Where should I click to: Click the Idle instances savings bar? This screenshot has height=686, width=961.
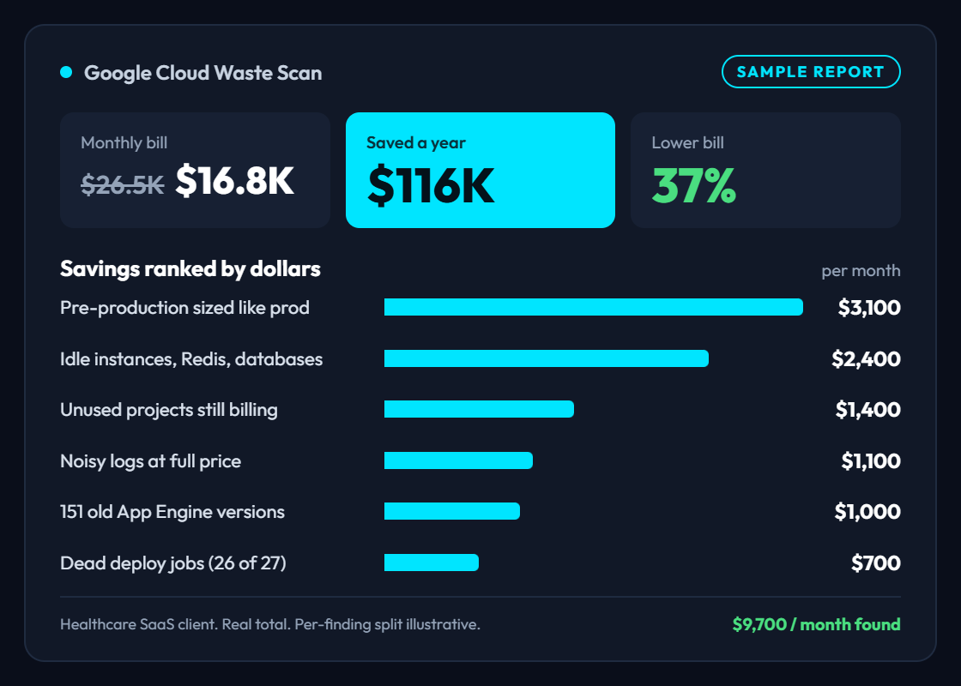(546, 358)
